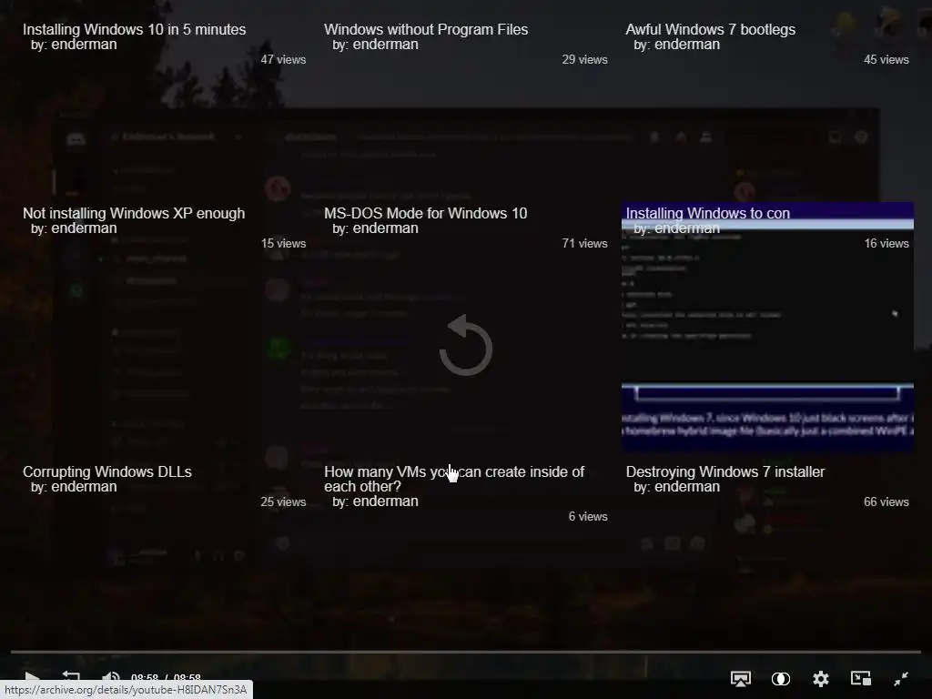
Task: Click 'by: enderman' under Installing Windows 10
Action: tap(74, 45)
